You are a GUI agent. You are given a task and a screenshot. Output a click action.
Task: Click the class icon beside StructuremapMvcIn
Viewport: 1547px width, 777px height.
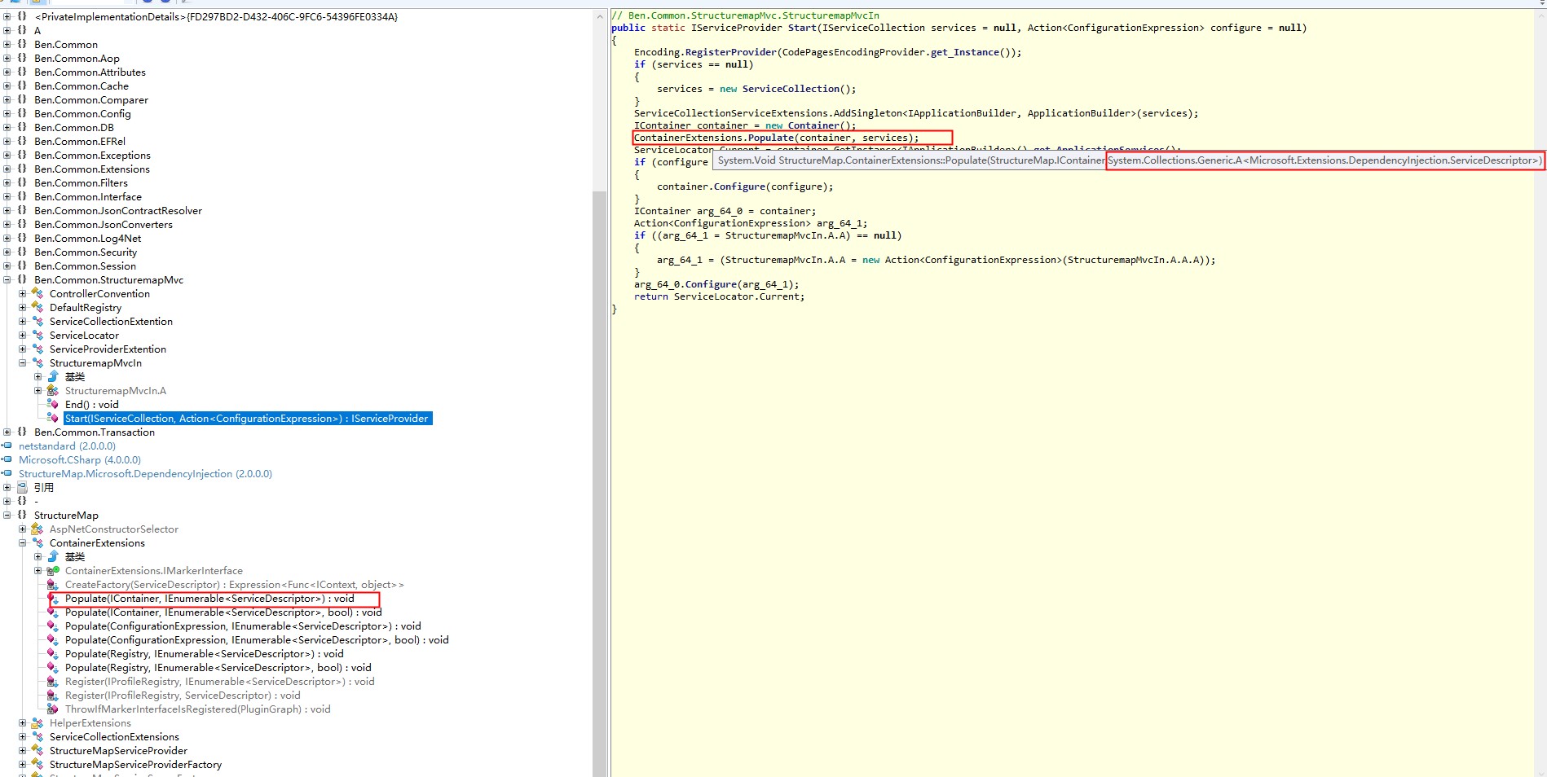[37, 362]
